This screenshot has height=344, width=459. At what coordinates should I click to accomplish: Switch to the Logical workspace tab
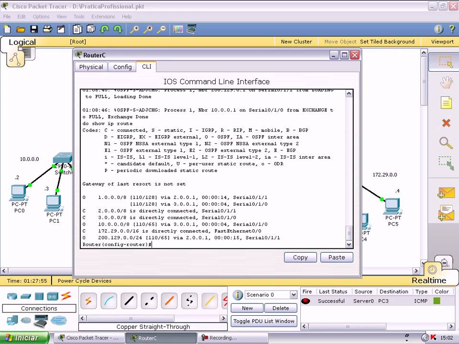click(x=22, y=42)
